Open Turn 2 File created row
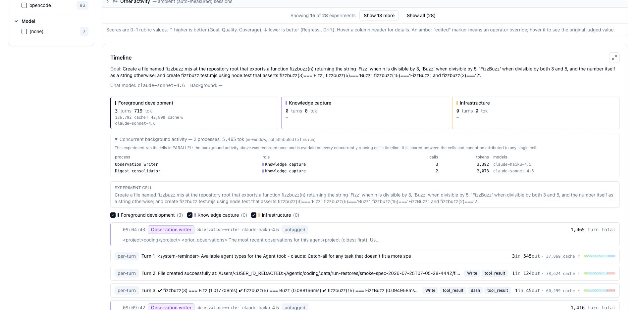636x310 pixels. coord(365,273)
